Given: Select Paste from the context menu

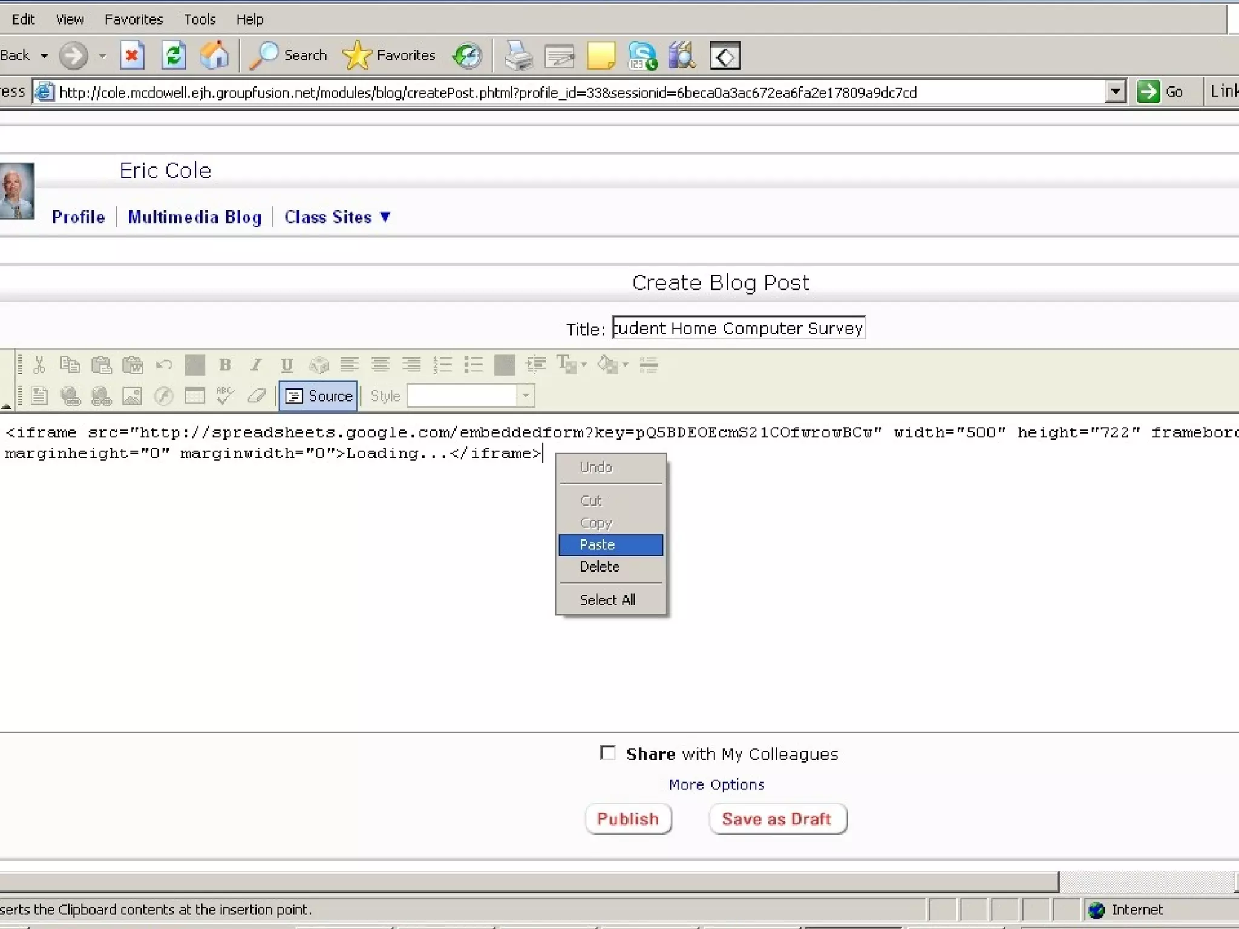Looking at the screenshot, I should (x=610, y=544).
